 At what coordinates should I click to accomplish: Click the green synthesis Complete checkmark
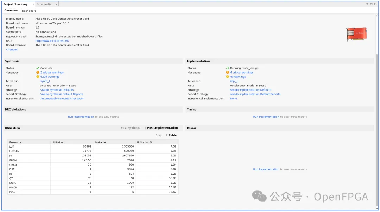pyautogui.click(x=38, y=68)
